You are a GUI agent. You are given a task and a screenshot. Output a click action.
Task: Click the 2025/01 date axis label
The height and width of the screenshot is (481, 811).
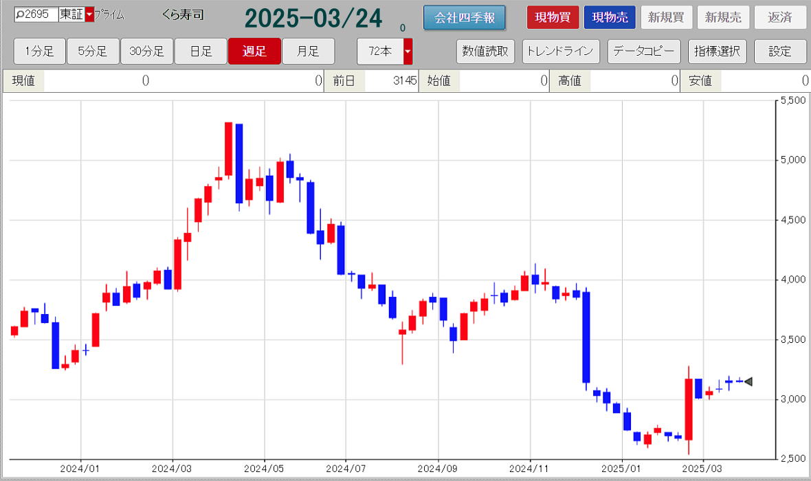point(621,469)
